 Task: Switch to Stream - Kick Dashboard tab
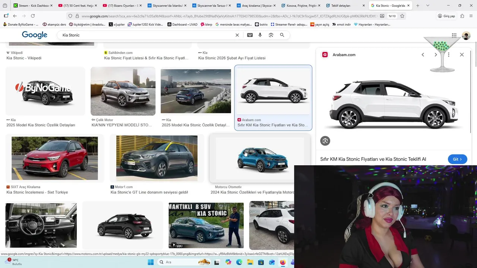33,6
